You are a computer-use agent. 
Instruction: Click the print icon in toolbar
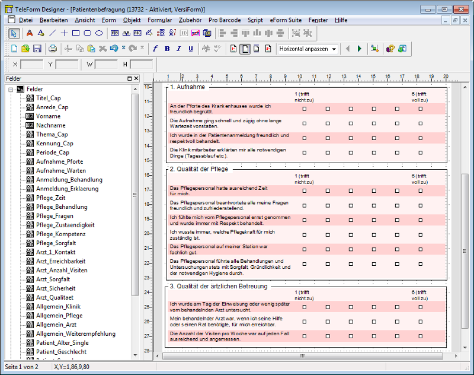coord(53,49)
